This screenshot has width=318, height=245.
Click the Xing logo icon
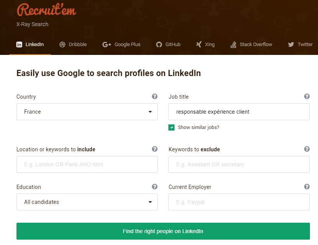199,44
